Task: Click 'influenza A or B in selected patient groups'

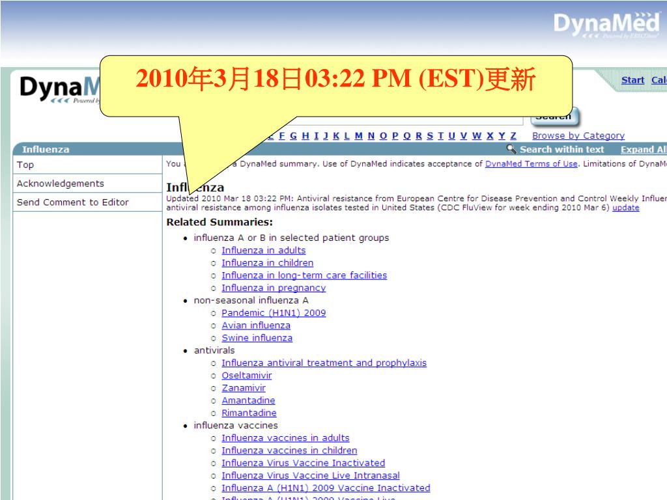Action: click(x=291, y=238)
